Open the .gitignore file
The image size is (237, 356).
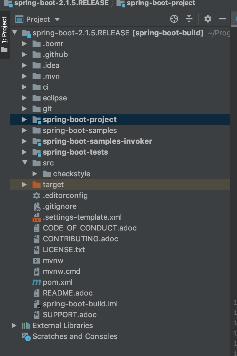[60, 206]
